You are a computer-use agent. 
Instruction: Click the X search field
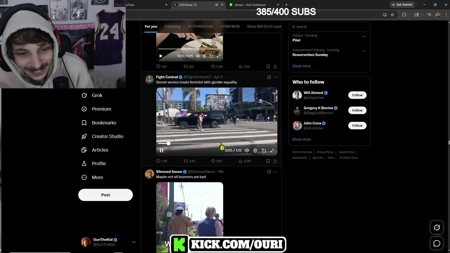pyautogui.click(x=329, y=27)
